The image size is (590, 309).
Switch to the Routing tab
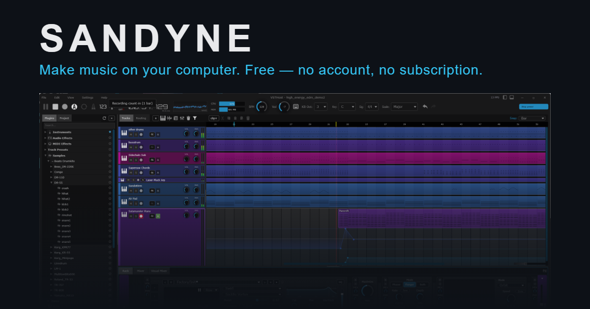[x=141, y=118]
